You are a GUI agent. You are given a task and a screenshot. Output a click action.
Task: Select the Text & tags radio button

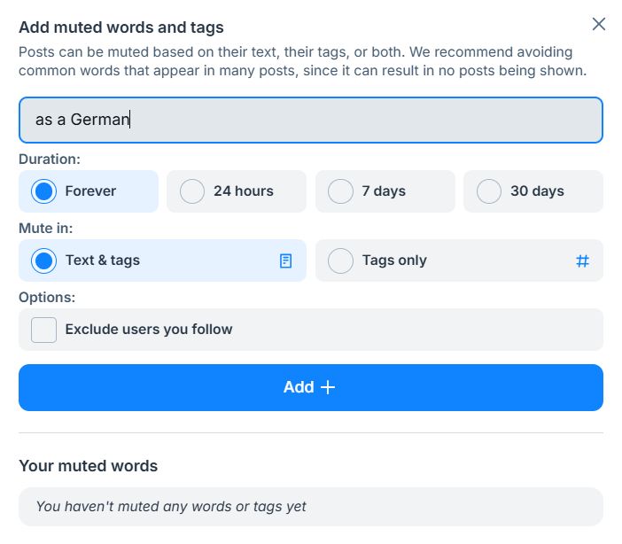pyautogui.click(x=44, y=260)
